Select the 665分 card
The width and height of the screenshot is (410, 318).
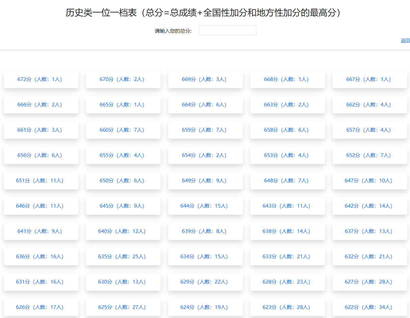(123, 105)
